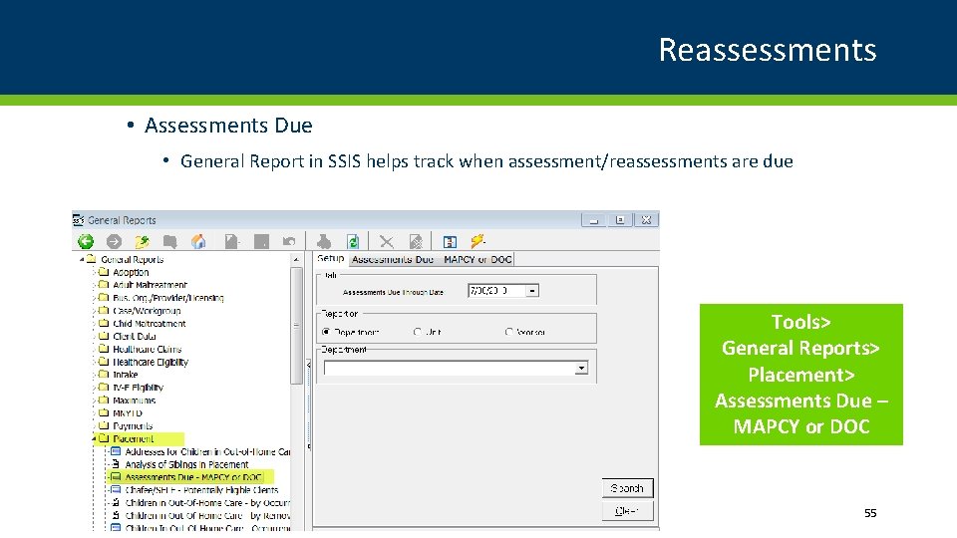Click the Undo arrow toolbar icon
Viewport: 957px width, 538px height.
tap(289, 241)
